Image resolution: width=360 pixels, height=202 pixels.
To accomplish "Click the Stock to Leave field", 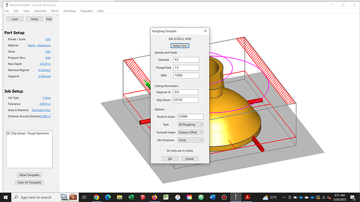I will (190, 117).
